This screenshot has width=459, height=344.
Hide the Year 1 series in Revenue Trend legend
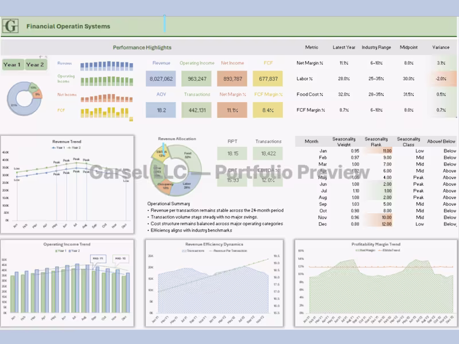coord(59,148)
